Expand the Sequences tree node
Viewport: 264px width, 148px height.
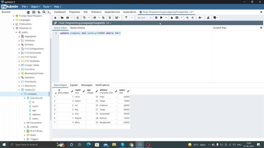coord(19,86)
